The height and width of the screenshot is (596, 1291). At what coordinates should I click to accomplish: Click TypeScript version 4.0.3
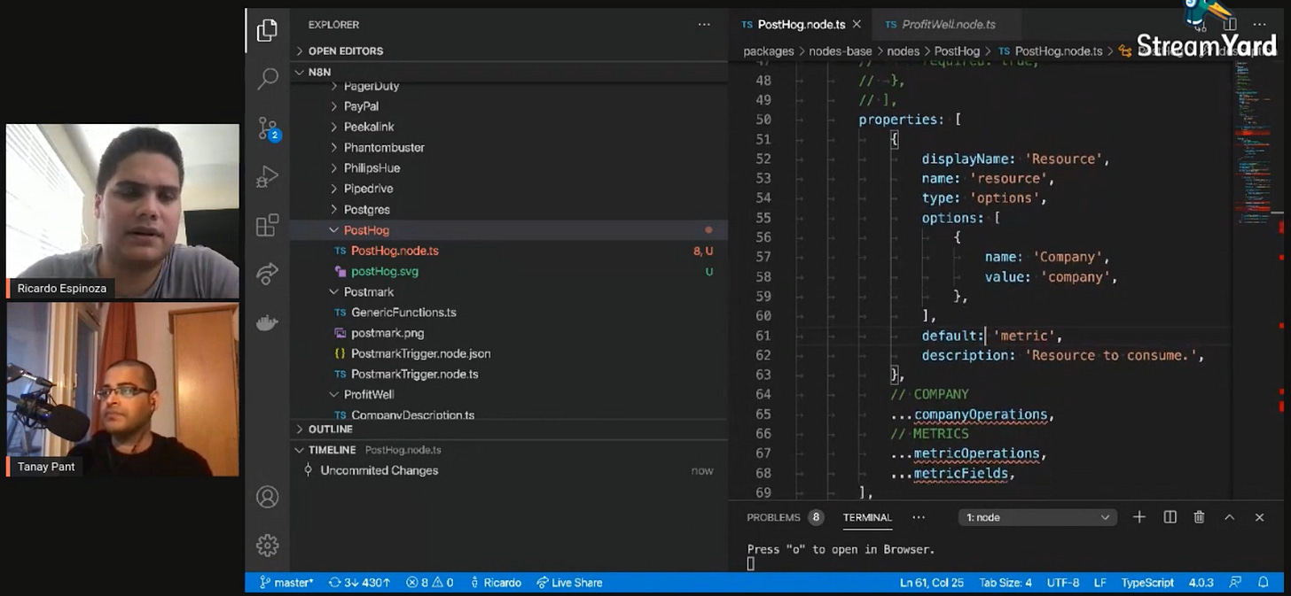(x=1201, y=583)
